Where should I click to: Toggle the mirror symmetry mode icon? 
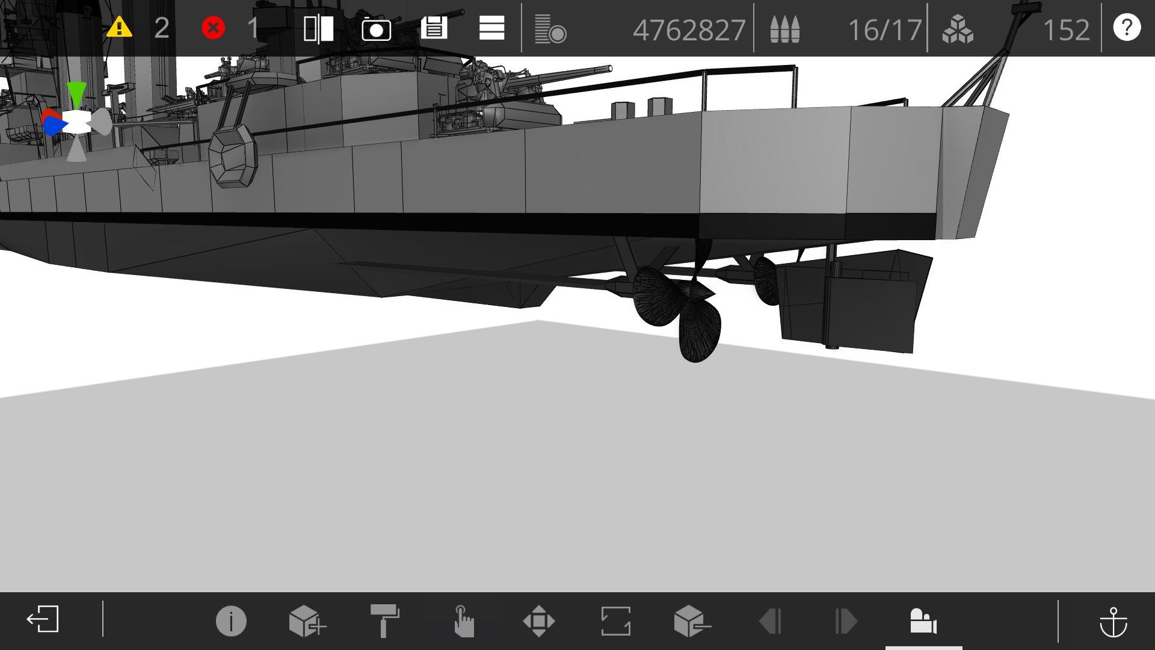319,28
